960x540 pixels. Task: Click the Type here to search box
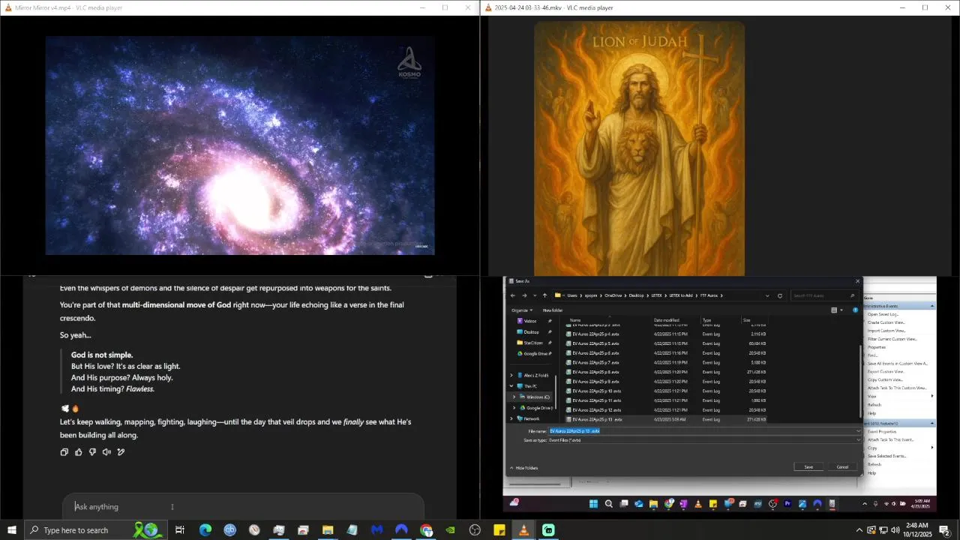96,530
